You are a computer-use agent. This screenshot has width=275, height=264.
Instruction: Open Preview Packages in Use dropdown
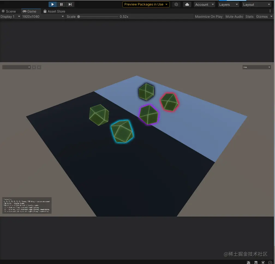pyautogui.click(x=146, y=4)
